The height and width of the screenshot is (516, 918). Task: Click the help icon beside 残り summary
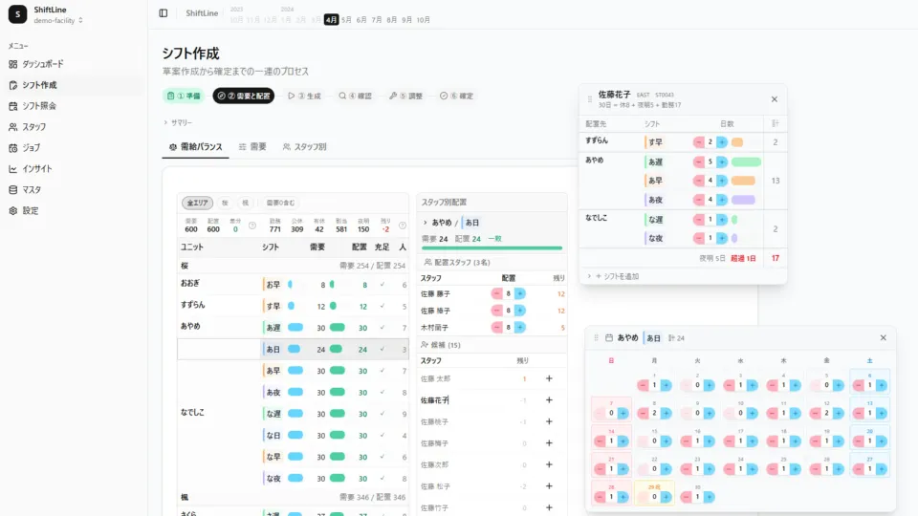point(401,226)
